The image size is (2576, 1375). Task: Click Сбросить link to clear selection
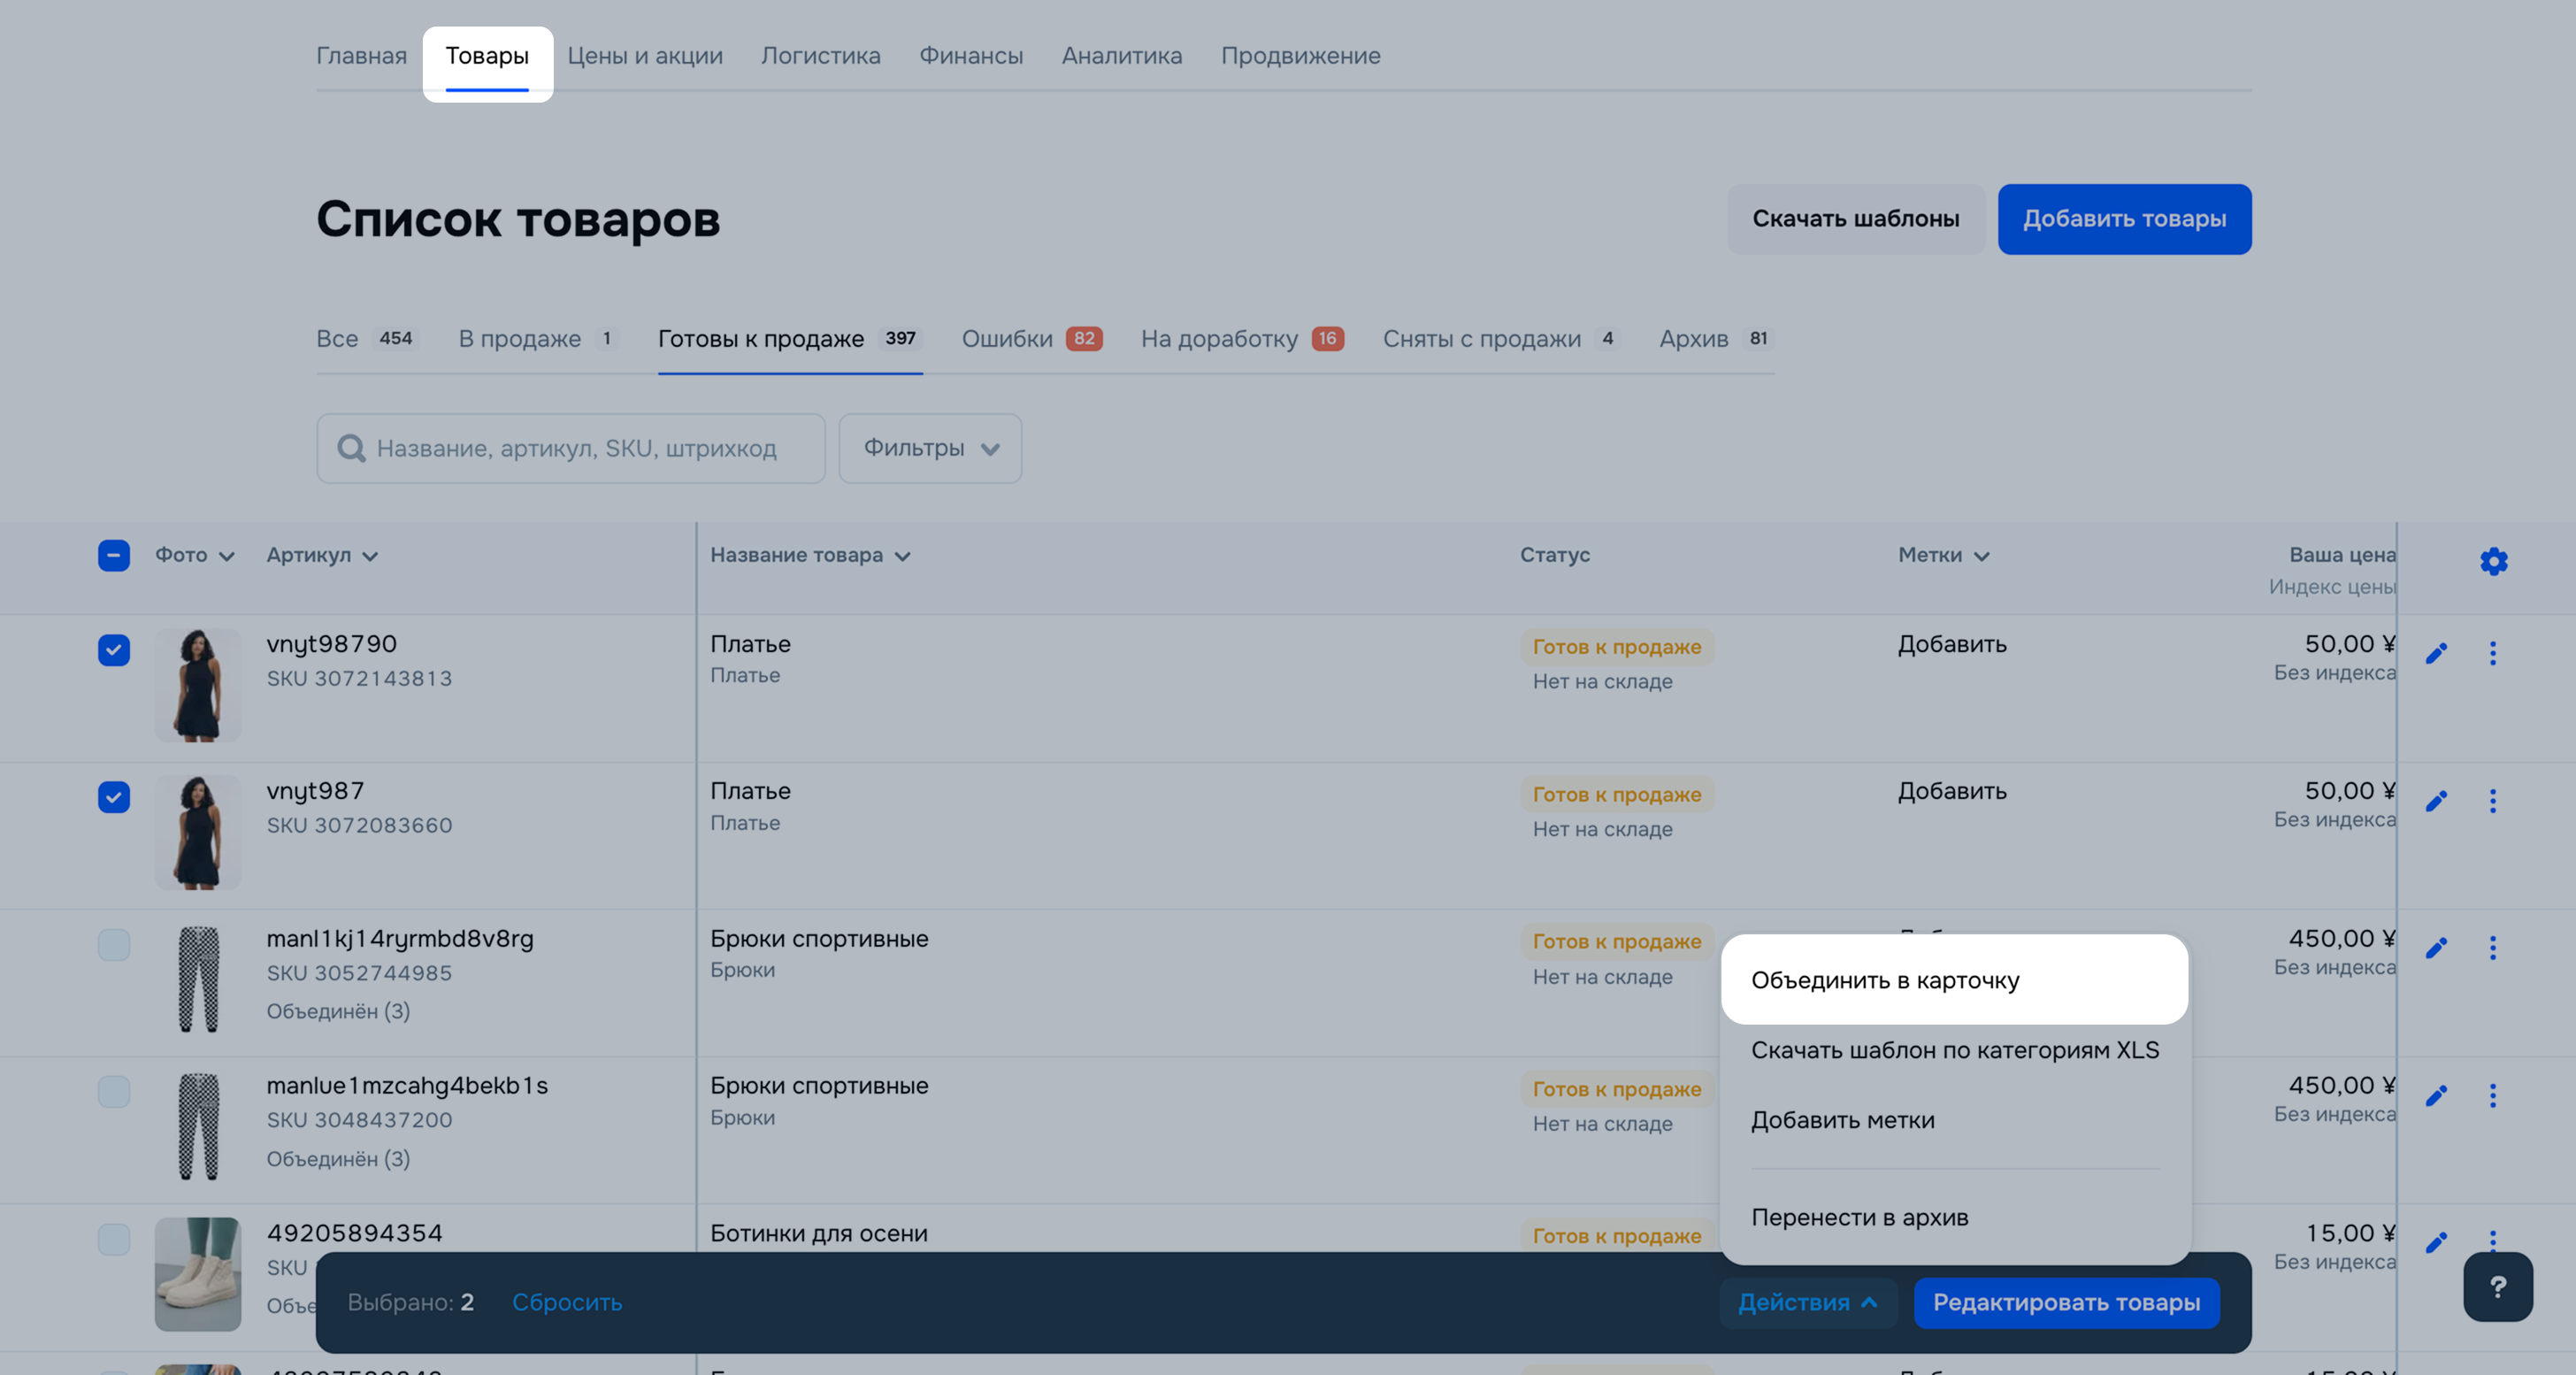pyautogui.click(x=567, y=1302)
